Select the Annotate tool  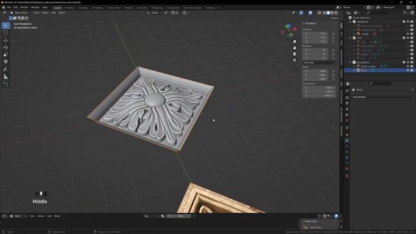coord(6,70)
